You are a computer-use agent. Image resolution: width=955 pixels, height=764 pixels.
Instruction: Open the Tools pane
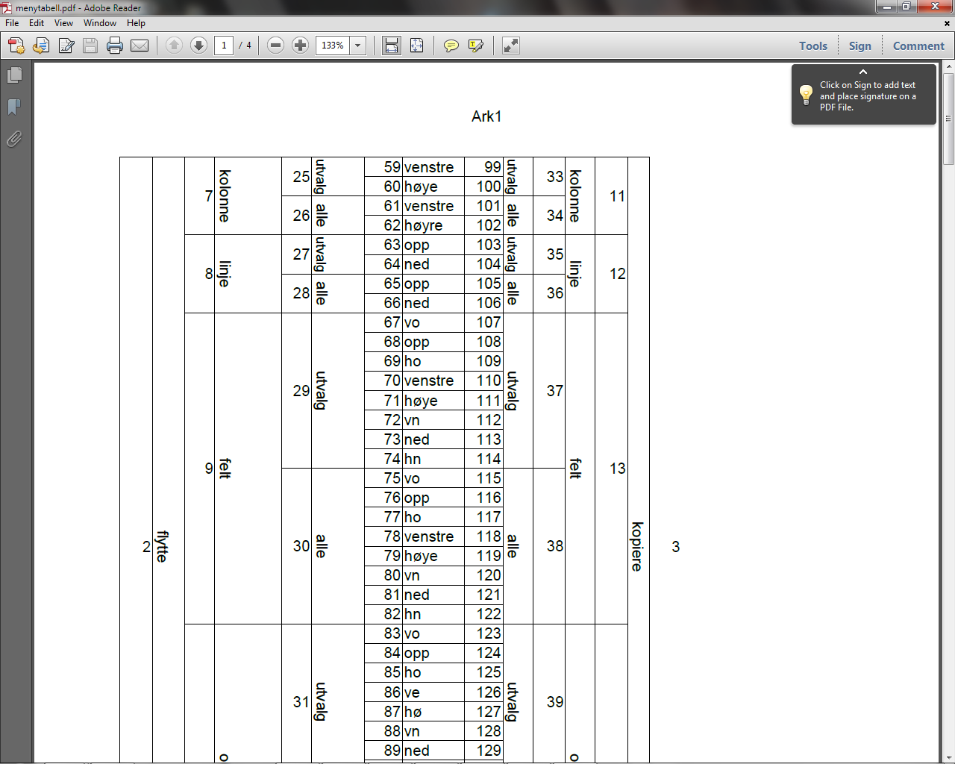tap(813, 46)
